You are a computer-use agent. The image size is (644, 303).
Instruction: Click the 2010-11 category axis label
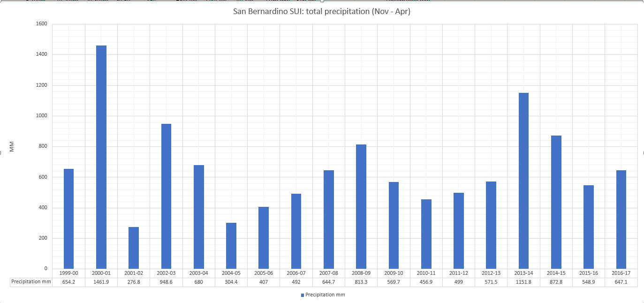426,273
